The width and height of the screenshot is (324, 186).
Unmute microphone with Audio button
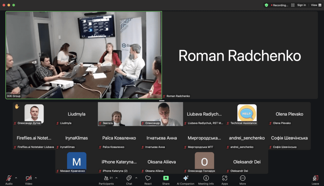9,178
